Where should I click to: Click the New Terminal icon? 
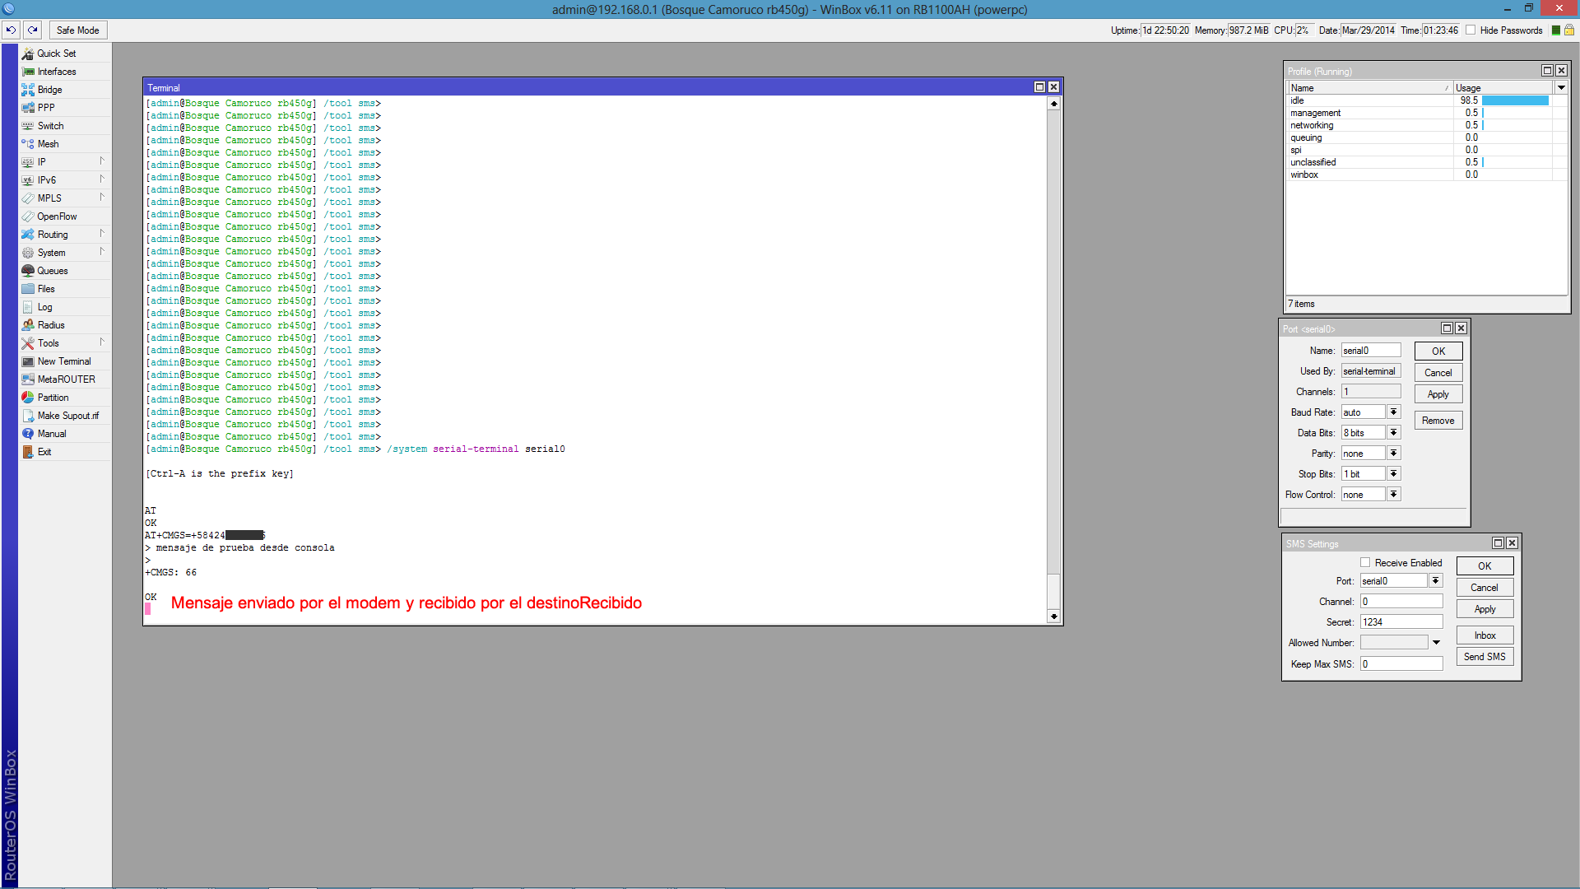click(28, 361)
